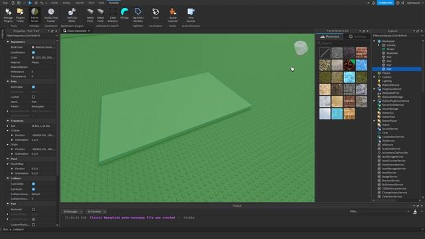425x239 pixels.
Task: Enable the CustomPhysicalProperties checkbox
Action: [33, 224]
